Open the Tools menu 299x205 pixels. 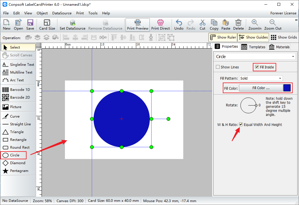(93, 13)
